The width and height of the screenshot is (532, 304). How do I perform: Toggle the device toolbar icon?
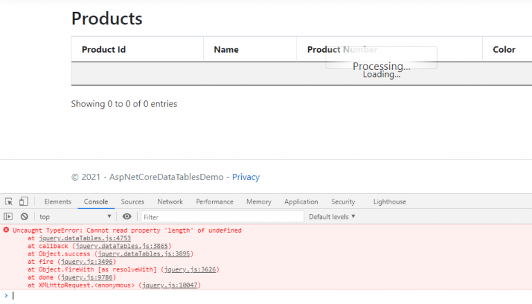pos(24,202)
